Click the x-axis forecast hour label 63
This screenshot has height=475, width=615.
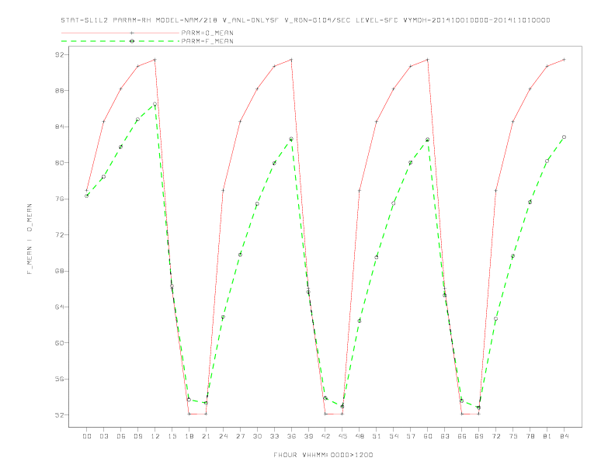(445, 436)
